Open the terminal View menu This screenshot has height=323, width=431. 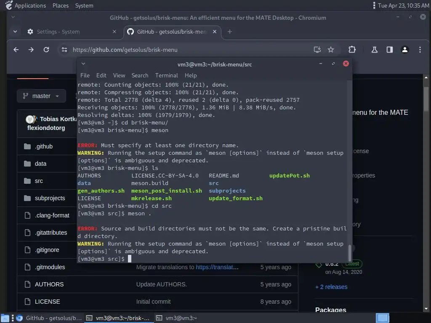tap(119, 76)
